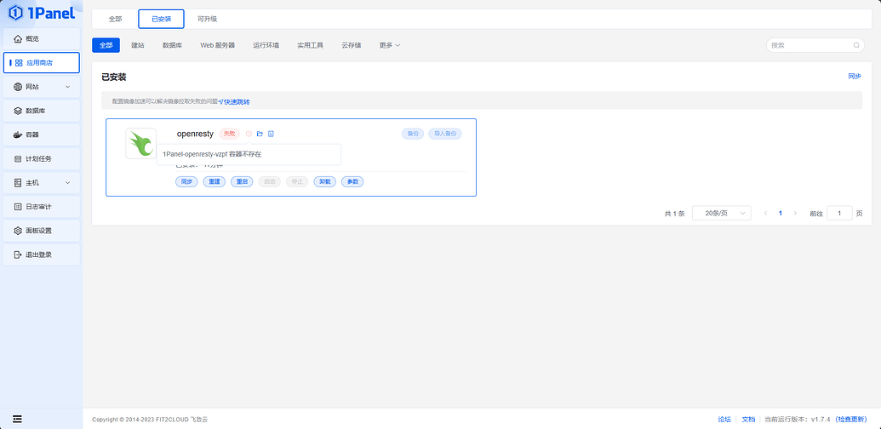Screen dimensions: 881x429
Task: Go to next page arrow
Action: click(795, 214)
